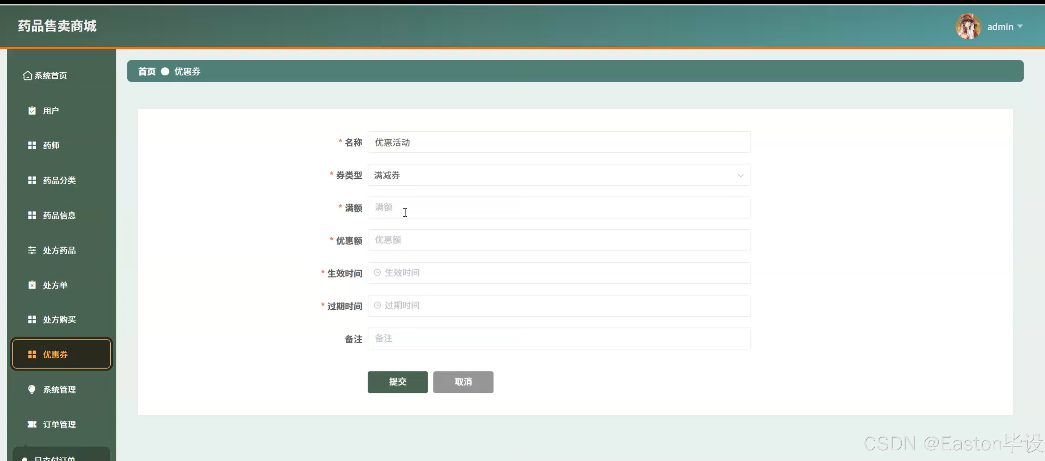Open the 过期时间 date picker field
This screenshot has height=461, width=1045.
click(558, 305)
